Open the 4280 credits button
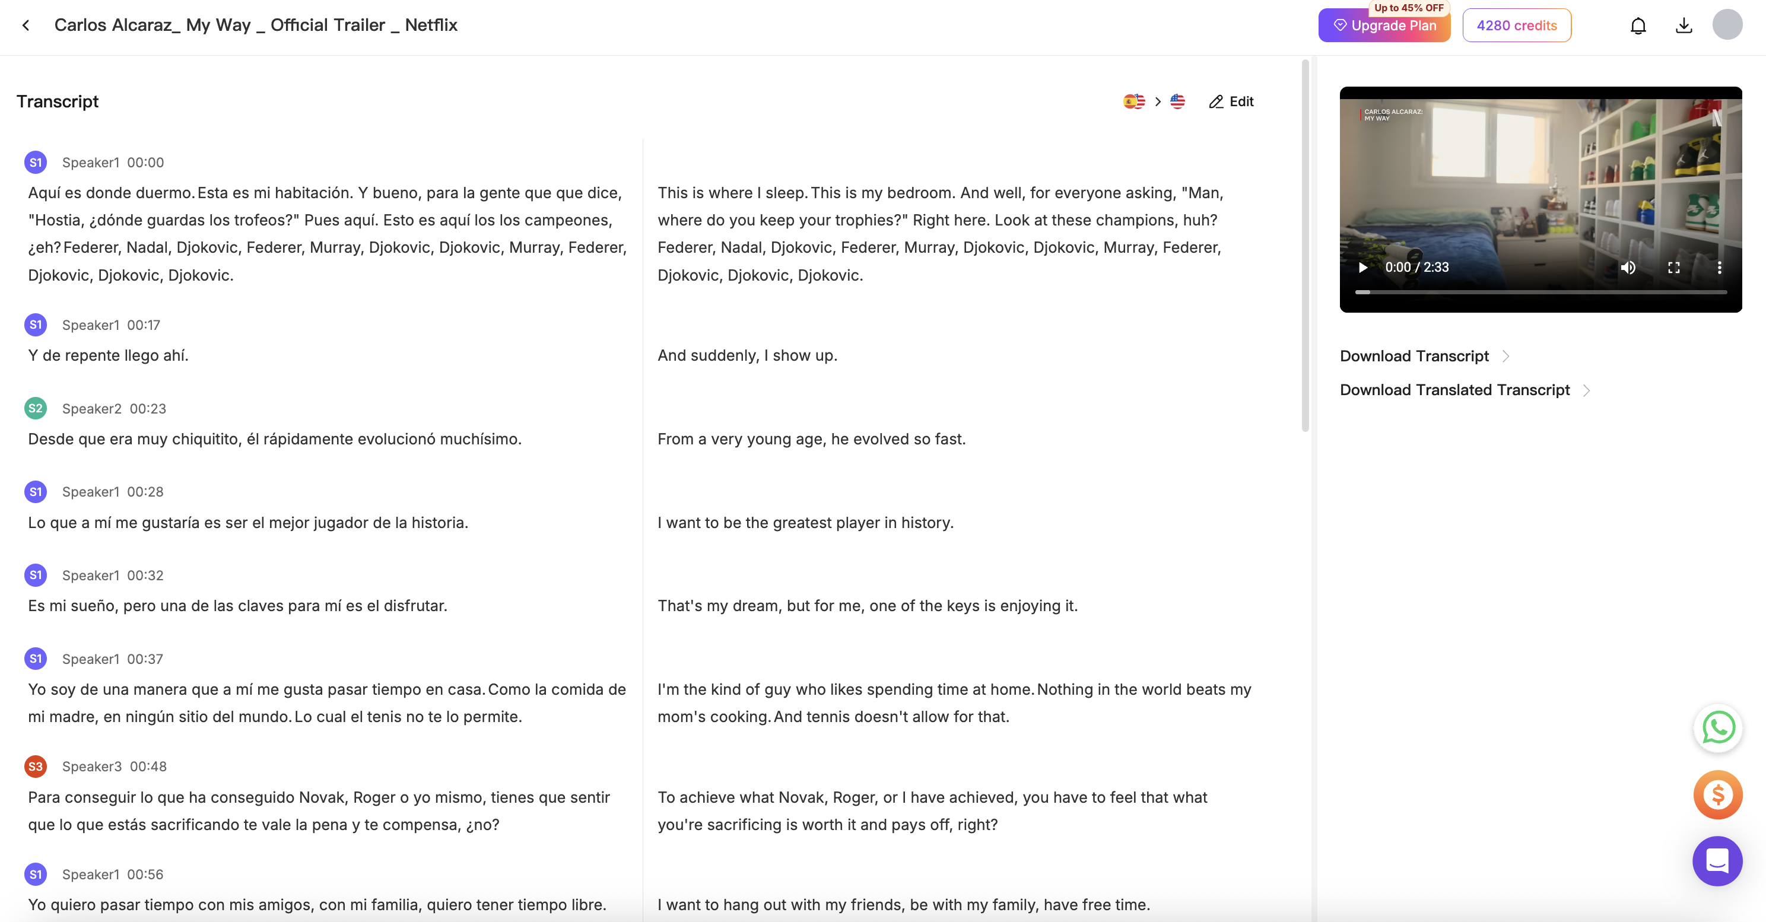 (1516, 26)
